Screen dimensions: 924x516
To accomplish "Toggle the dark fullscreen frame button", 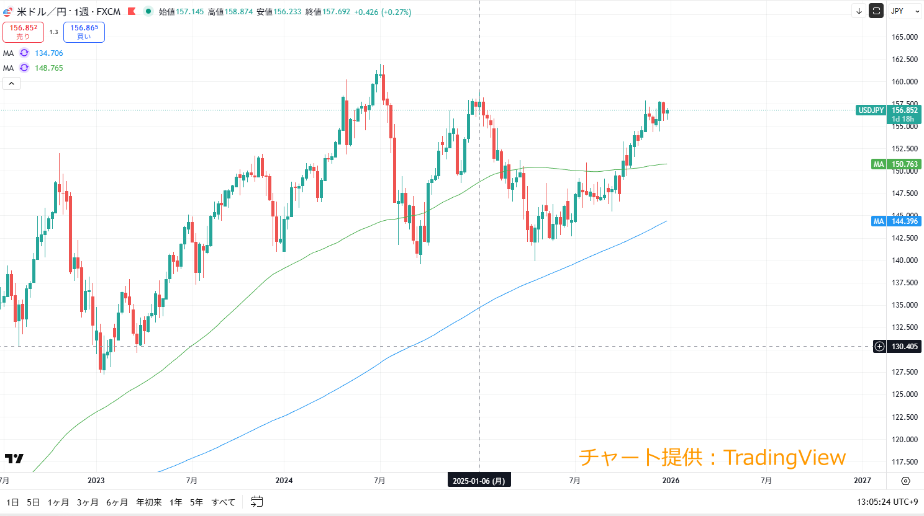I will [876, 11].
